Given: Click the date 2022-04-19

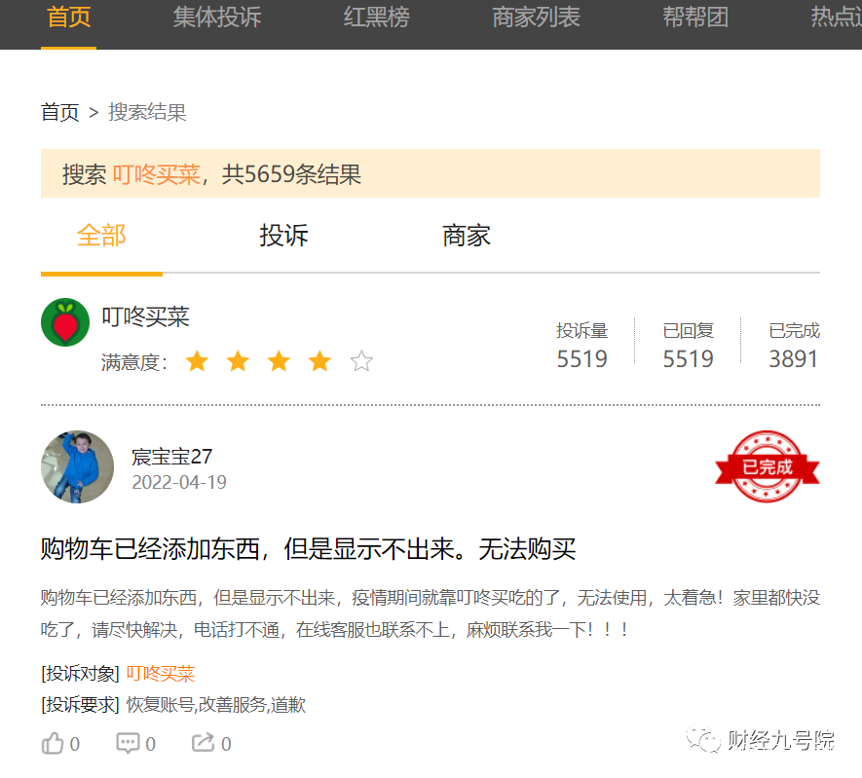Looking at the screenshot, I should click(x=179, y=482).
